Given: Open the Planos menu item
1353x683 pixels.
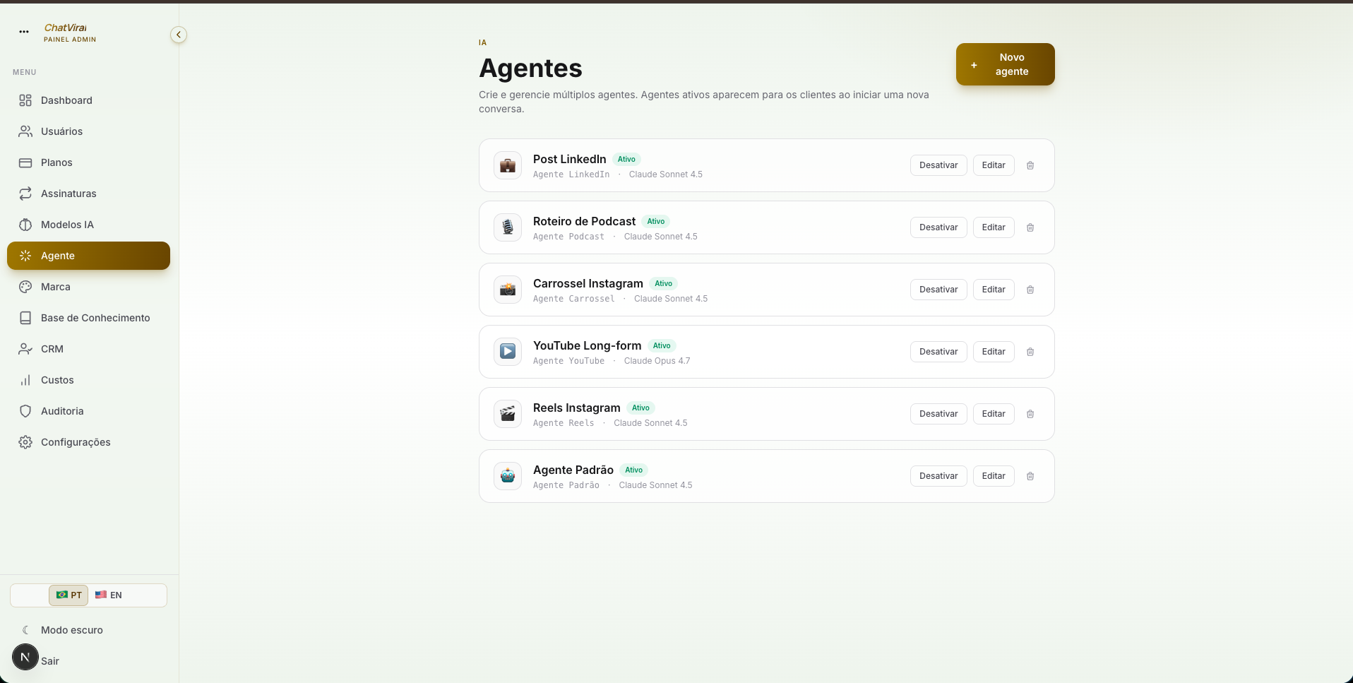Looking at the screenshot, I should point(88,162).
